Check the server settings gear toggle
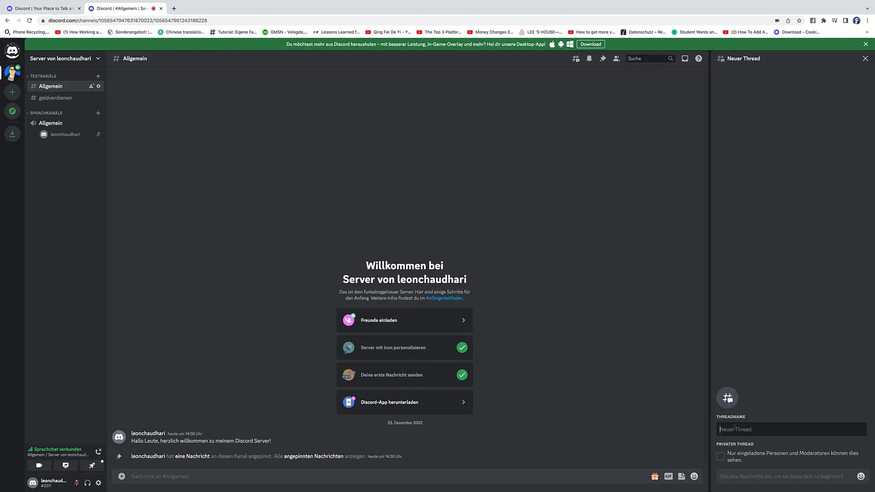 click(x=98, y=86)
